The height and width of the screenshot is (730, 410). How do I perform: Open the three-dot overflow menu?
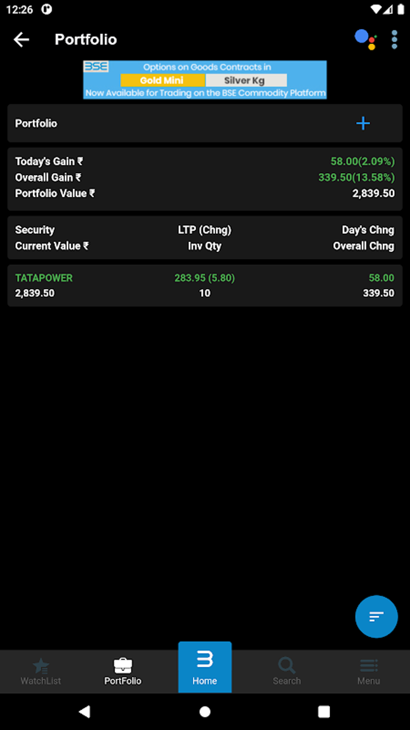(394, 39)
